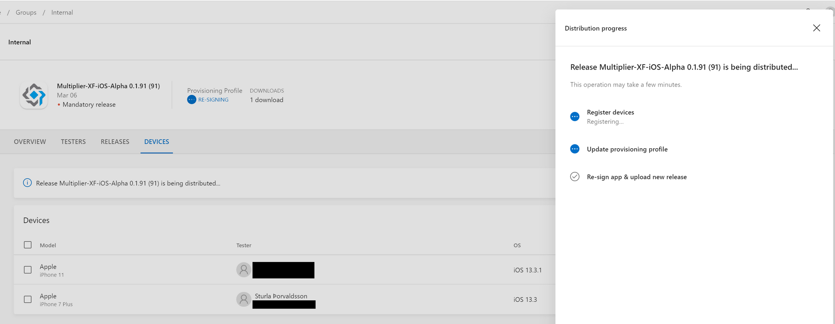Viewport: 835px width, 324px height.
Task: Close the Distribution progress panel
Action: 817,28
